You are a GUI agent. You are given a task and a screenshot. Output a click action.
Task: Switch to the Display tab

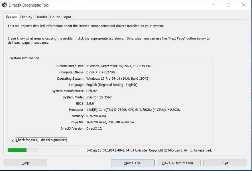click(x=26, y=17)
